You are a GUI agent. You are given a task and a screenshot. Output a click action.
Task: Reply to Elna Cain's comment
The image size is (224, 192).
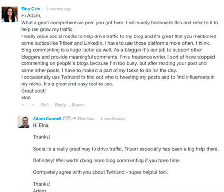pos(60,105)
